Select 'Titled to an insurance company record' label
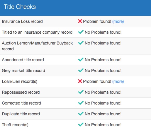151x130 pixels. (x=37, y=32)
